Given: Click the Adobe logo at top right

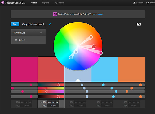Looking at the screenshot, I should (148, 3).
